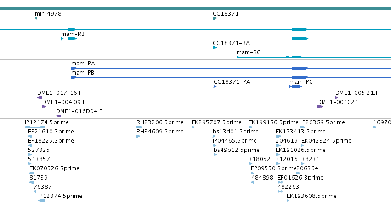Click the mam-PB protein label

pyautogui.click(x=83, y=73)
